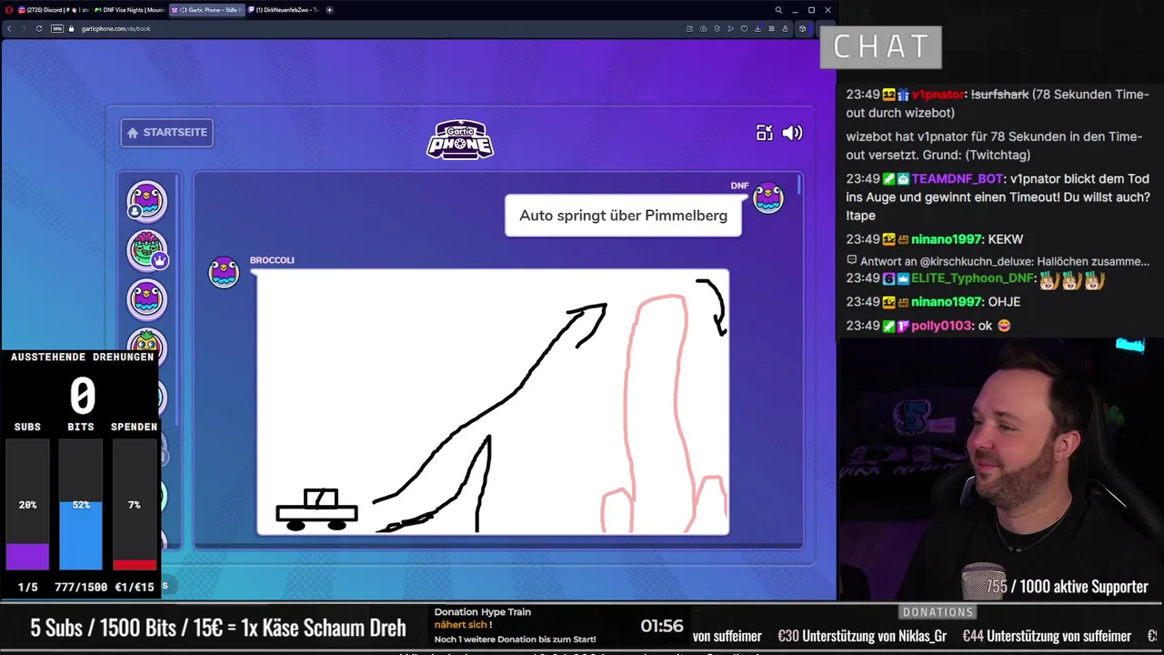1164x655 pixels.
Task: Reload the garticphone page
Action: coord(39,28)
